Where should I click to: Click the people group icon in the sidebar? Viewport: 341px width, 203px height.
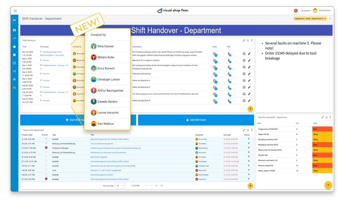point(14,55)
